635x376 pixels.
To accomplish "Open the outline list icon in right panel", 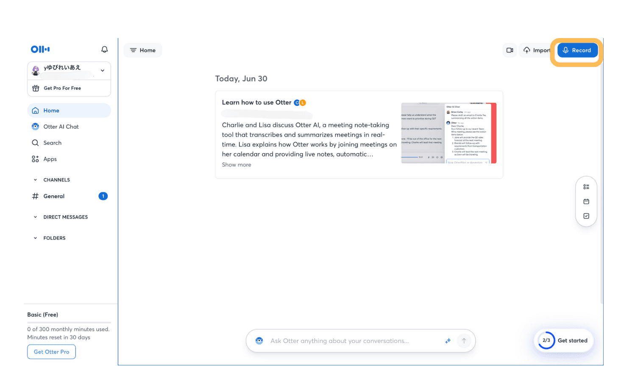I will [586, 187].
